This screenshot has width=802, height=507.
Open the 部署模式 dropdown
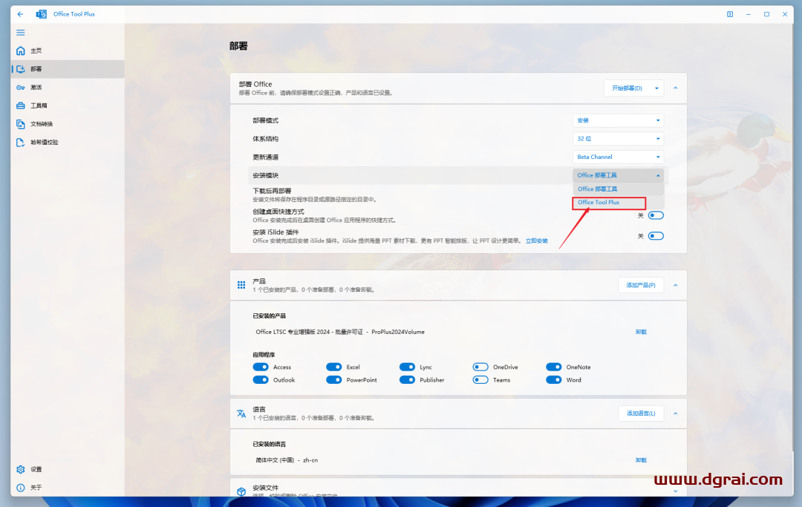pyautogui.click(x=618, y=120)
